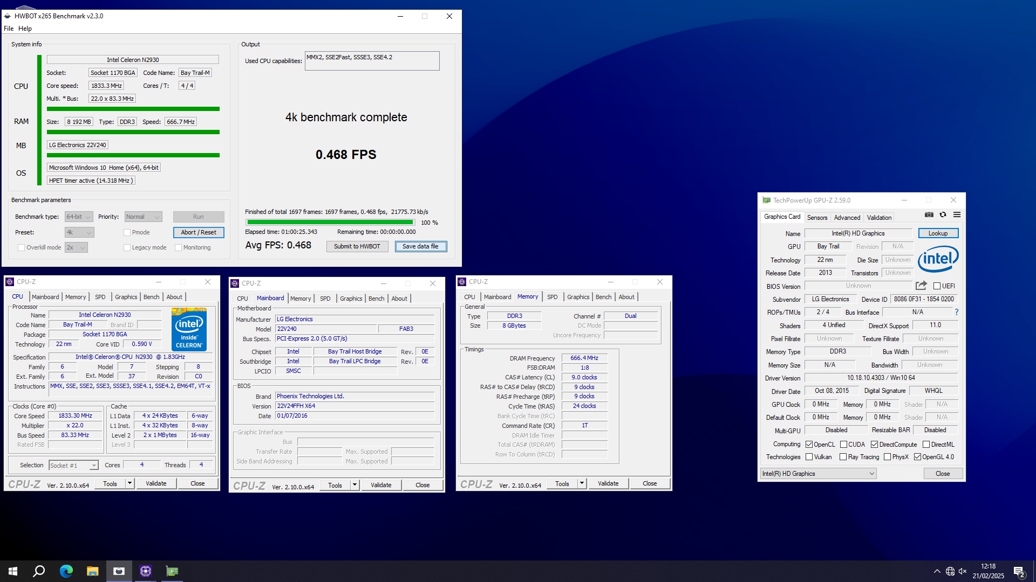Toggle the OpenCL checkbox
The width and height of the screenshot is (1036, 582).
coord(809,445)
